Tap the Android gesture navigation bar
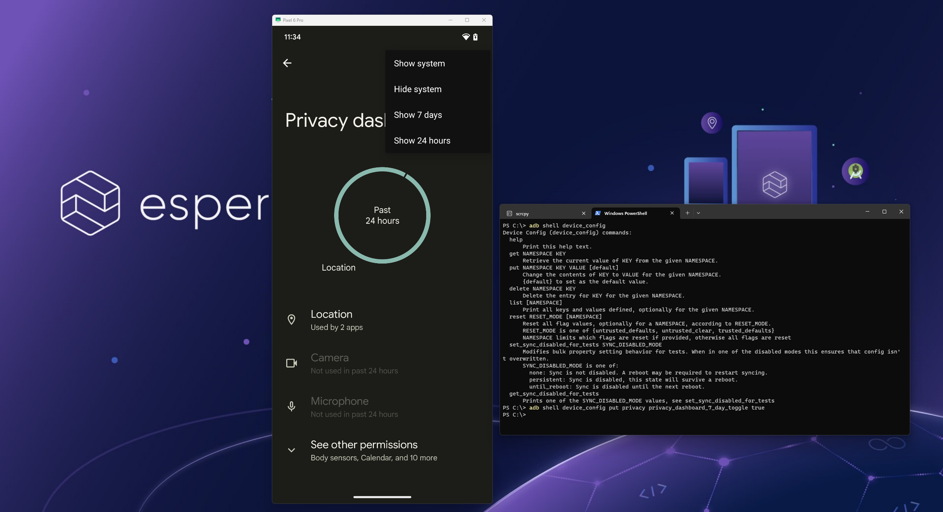943x512 pixels. pos(382,497)
